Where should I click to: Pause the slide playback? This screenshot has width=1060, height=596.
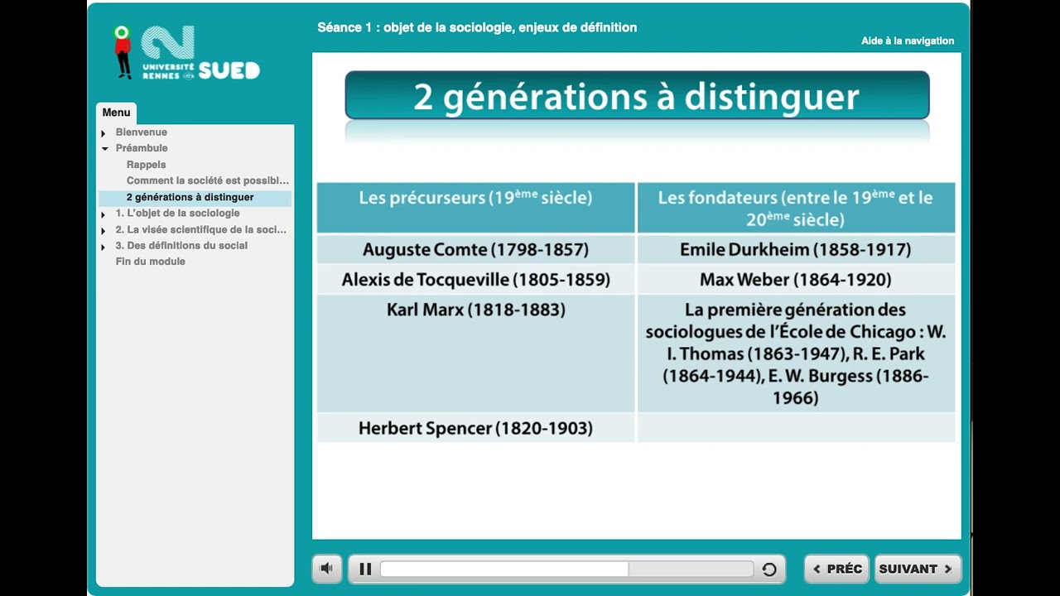pyautogui.click(x=365, y=569)
